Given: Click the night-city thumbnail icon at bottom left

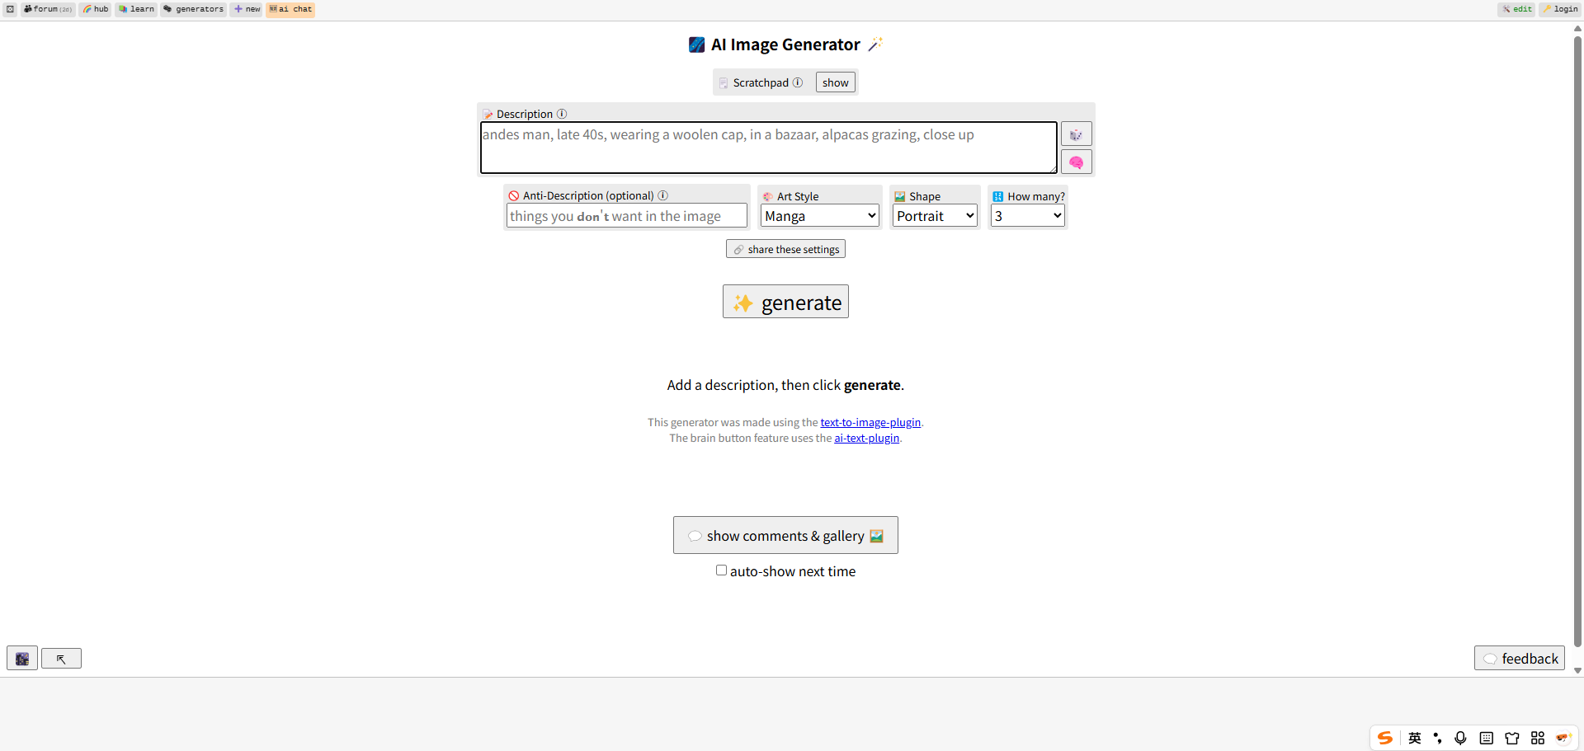Looking at the screenshot, I should tap(21, 658).
